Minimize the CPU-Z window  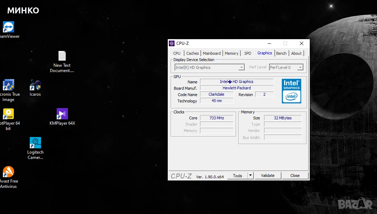pos(269,43)
